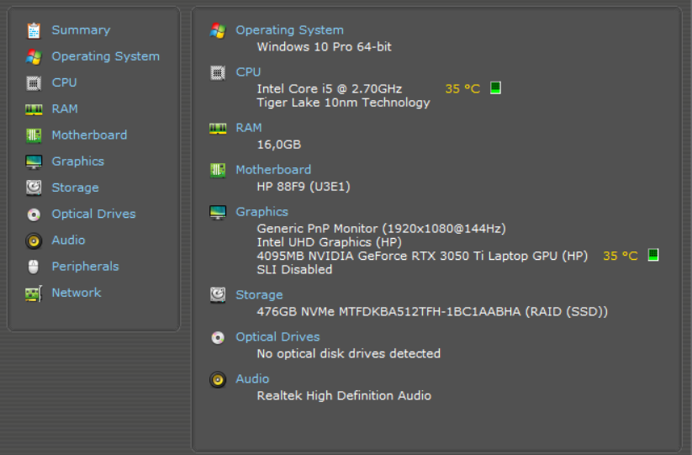Viewport: 692px width, 455px height.
Task: Click the Optical Drives disc icon in summary panel
Action: [218, 337]
